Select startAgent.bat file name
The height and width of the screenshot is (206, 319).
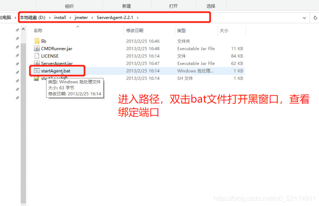(56, 71)
